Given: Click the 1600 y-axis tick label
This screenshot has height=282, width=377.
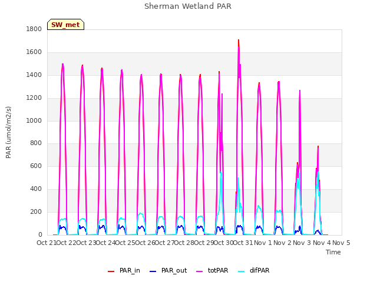Looking at the screenshot, I should click(x=34, y=52).
